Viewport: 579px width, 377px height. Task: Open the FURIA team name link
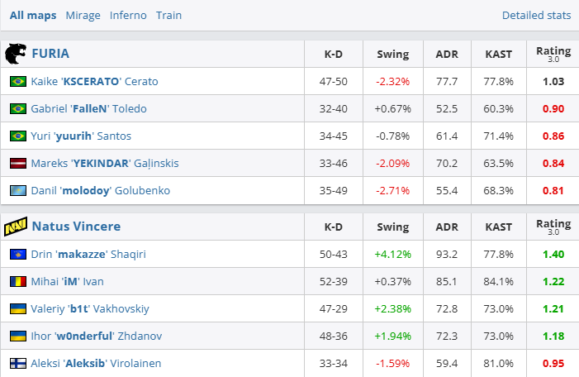coord(50,54)
